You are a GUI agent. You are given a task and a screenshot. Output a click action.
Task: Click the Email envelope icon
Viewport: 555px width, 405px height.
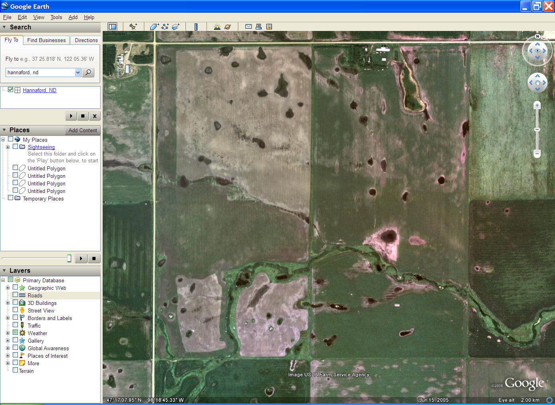tap(249, 27)
